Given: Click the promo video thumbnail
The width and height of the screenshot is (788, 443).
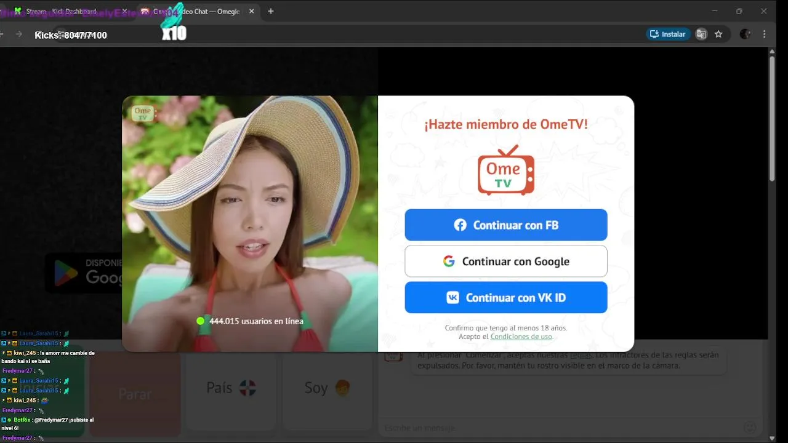Looking at the screenshot, I should coord(250,223).
